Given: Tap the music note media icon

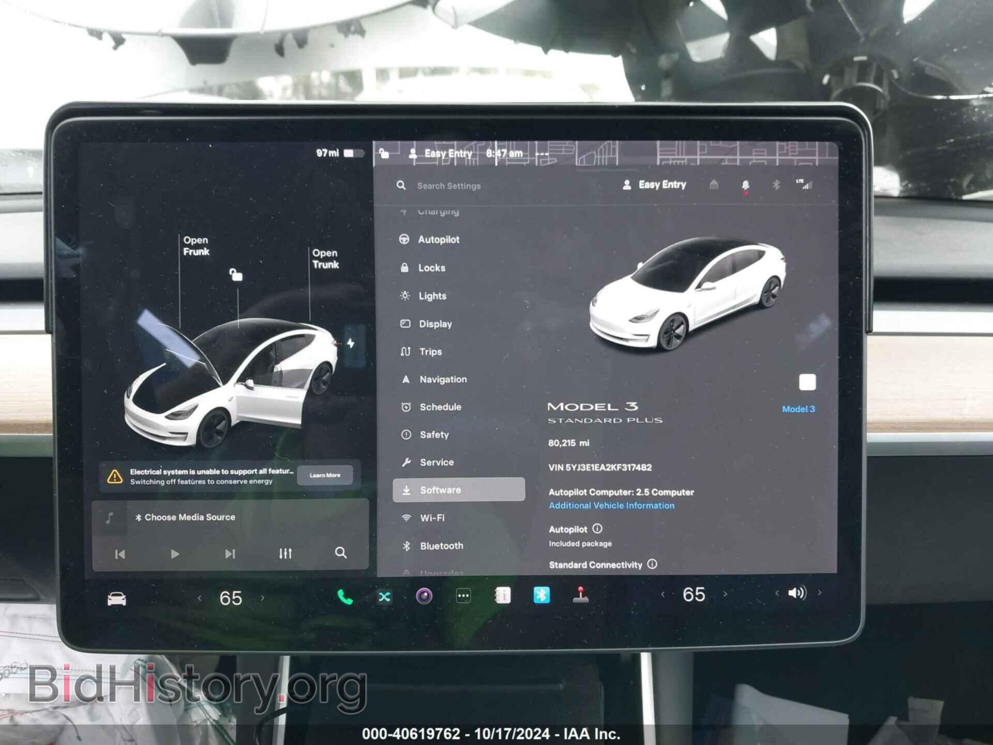Looking at the screenshot, I should pyautogui.click(x=110, y=518).
